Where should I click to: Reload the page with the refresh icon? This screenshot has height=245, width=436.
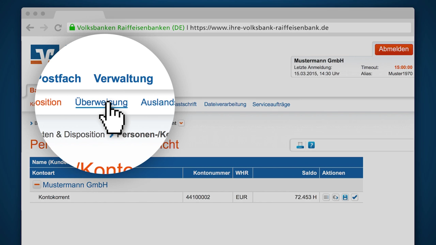point(58,28)
